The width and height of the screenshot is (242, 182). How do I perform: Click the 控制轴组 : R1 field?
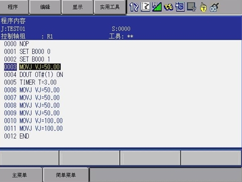(x=27, y=36)
